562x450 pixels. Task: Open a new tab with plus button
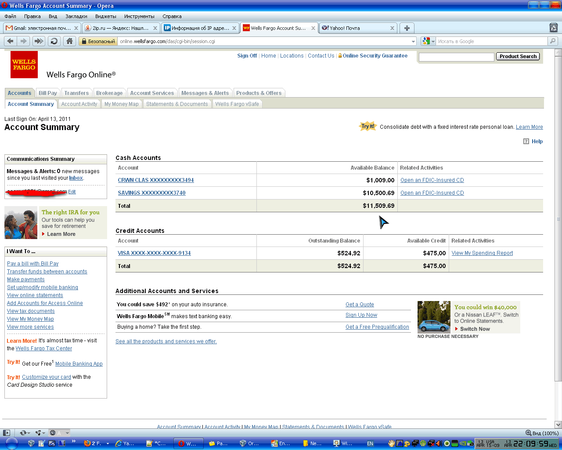point(407,28)
